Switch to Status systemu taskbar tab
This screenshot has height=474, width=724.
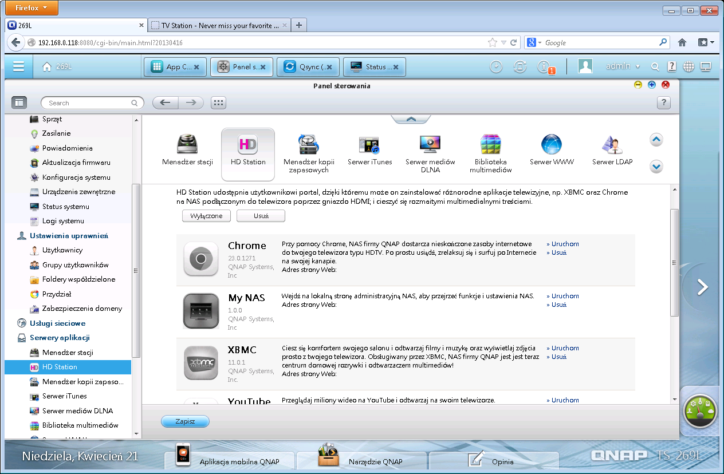click(x=374, y=66)
